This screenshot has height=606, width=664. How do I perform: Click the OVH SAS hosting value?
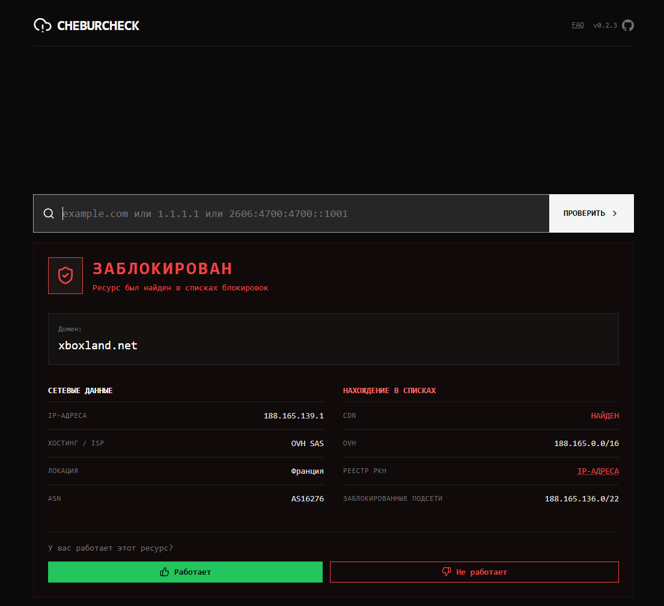click(307, 443)
